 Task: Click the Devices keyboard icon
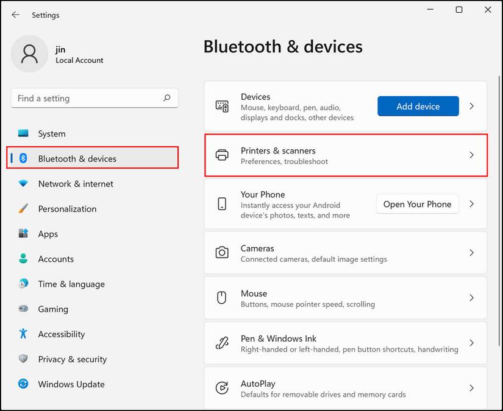pos(222,106)
